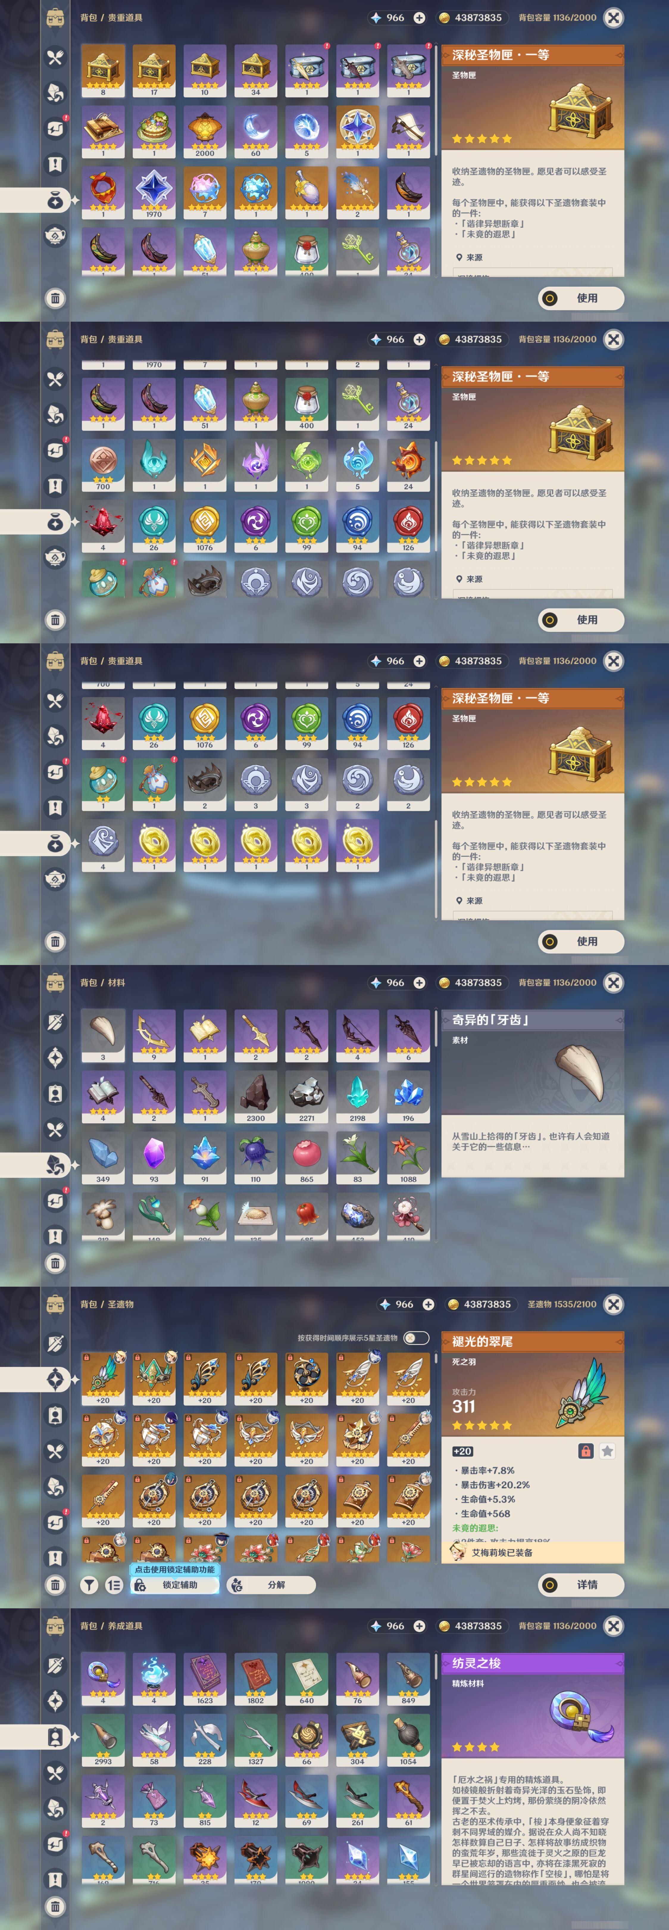Image resolution: width=669 pixels, height=1930 pixels.
Task: Select the dark ore material counted 2300
Action: point(255,1096)
